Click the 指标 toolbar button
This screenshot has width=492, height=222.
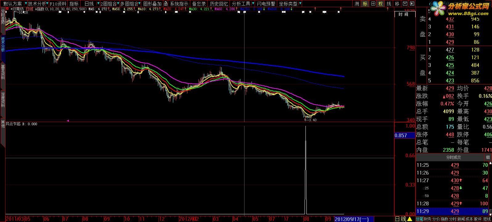[x=74, y=4]
